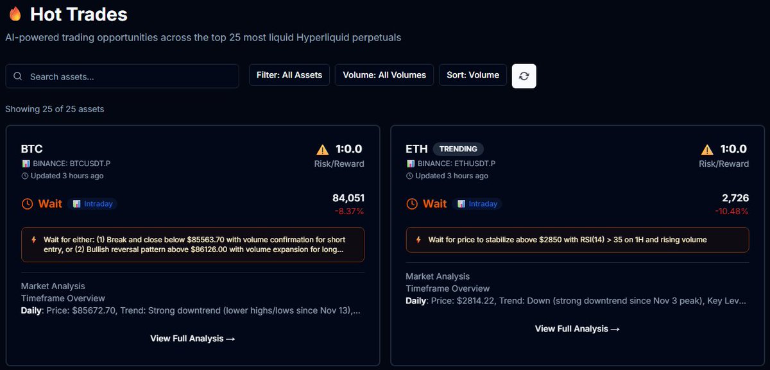770x370 pixels.
Task: Click the BTC wait condition message box
Action: [193, 244]
